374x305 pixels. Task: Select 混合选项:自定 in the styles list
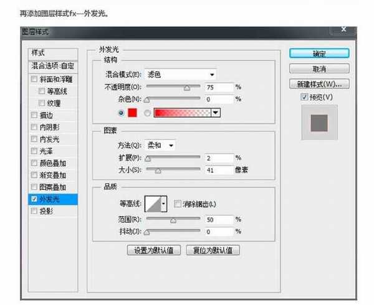[x=52, y=65]
